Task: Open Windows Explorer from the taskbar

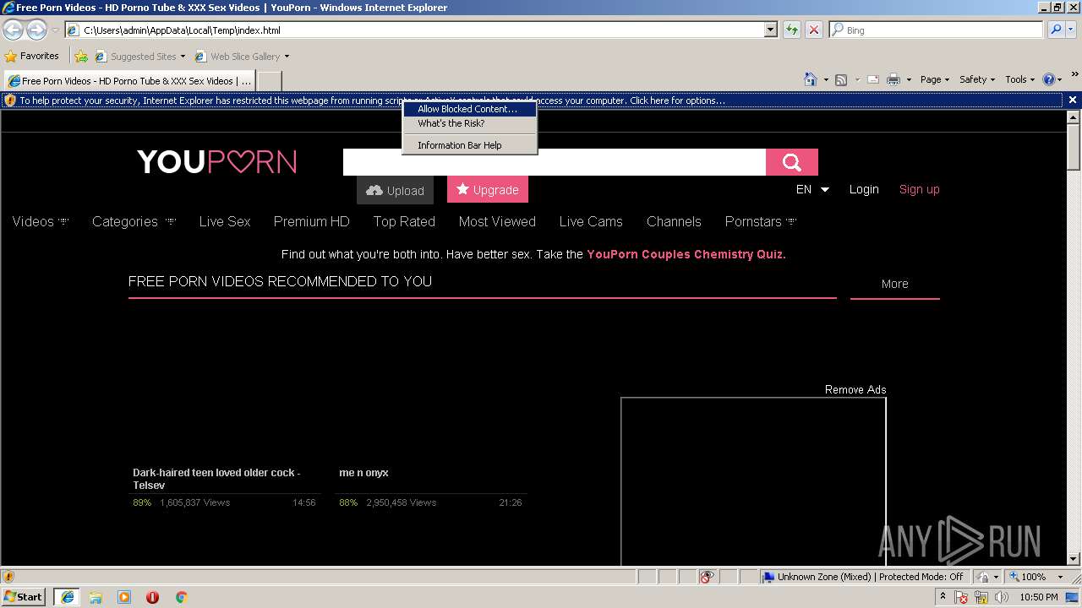Action: pyautogui.click(x=96, y=597)
